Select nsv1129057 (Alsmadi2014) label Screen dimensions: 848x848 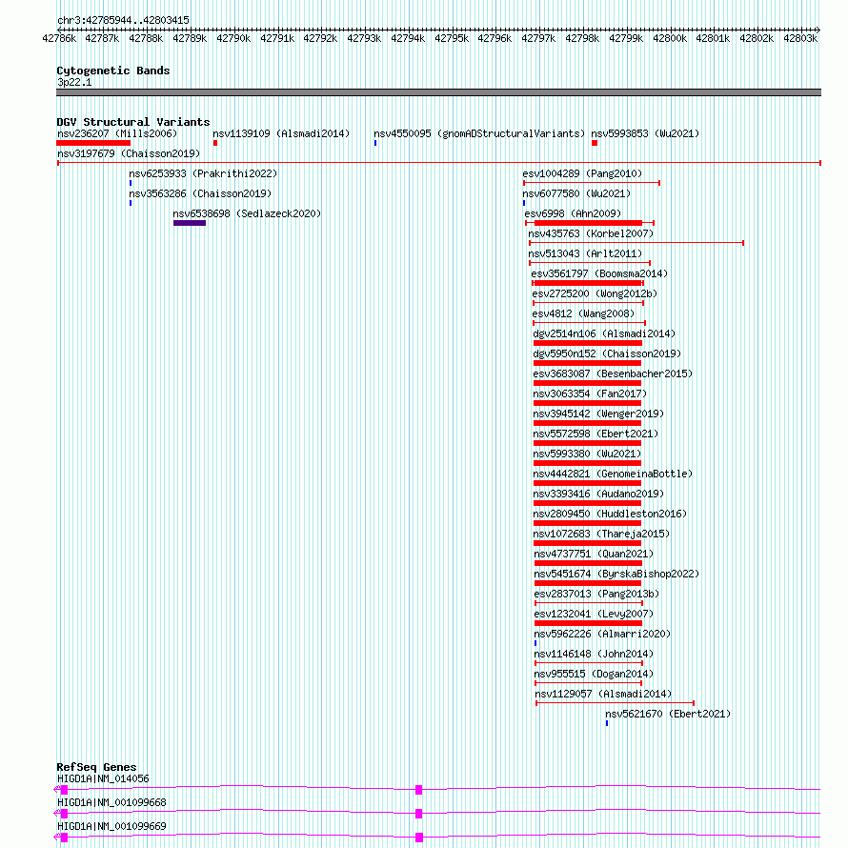pyautogui.click(x=603, y=694)
